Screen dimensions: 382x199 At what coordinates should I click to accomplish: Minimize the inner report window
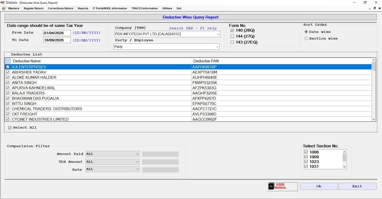pyautogui.click(x=370, y=8)
